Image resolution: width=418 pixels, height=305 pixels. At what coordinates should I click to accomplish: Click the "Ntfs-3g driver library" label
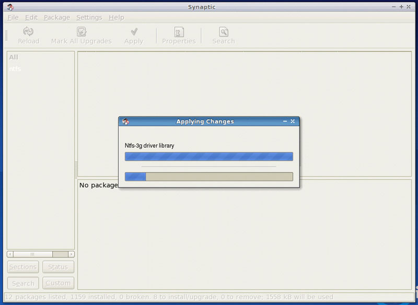[x=149, y=146]
